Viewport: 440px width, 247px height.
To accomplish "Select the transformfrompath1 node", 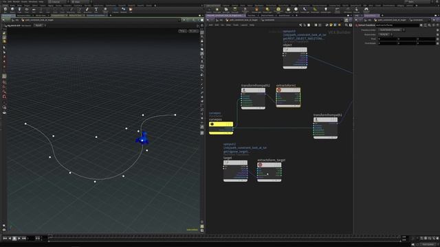I will coord(253,98).
